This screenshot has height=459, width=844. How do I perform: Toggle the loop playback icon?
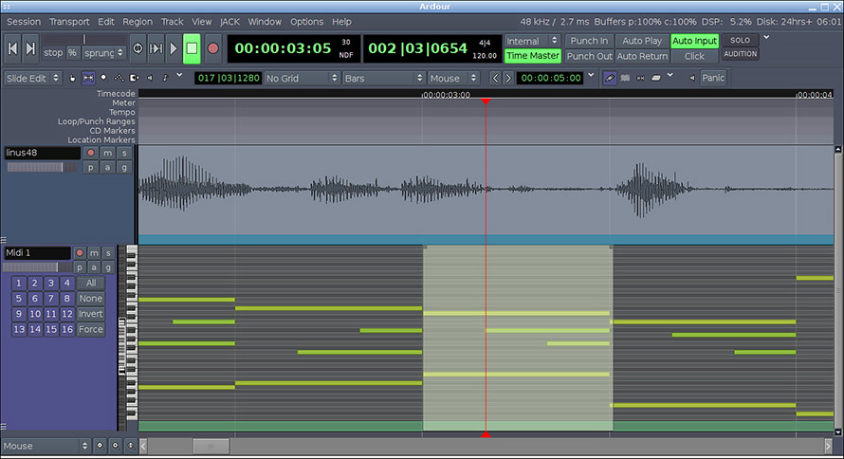point(138,47)
